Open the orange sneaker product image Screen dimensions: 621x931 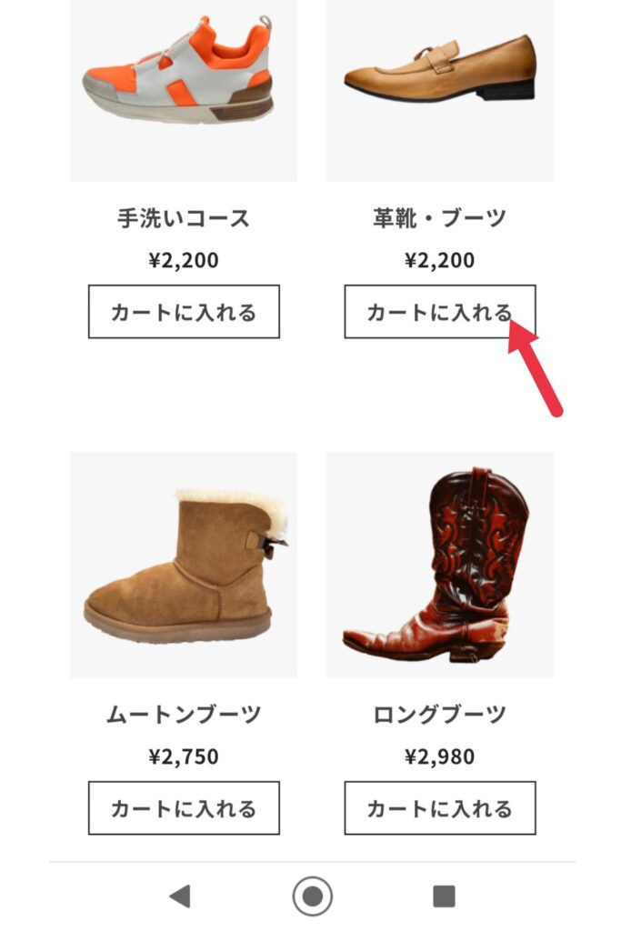click(184, 90)
